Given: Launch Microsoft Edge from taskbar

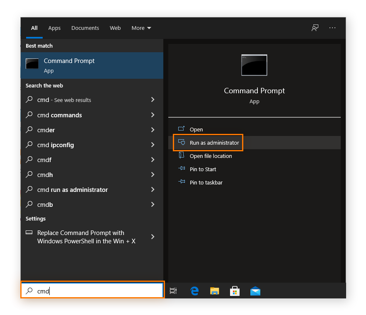Looking at the screenshot, I should pos(194,291).
